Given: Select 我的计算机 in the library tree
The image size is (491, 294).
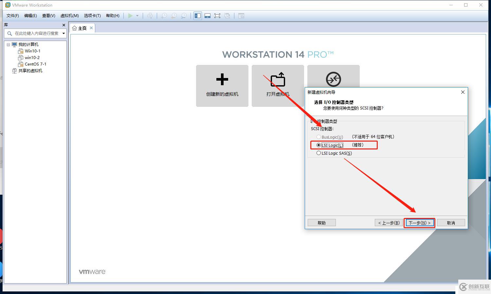Looking at the screenshot, I should click(x=28, y=45).
